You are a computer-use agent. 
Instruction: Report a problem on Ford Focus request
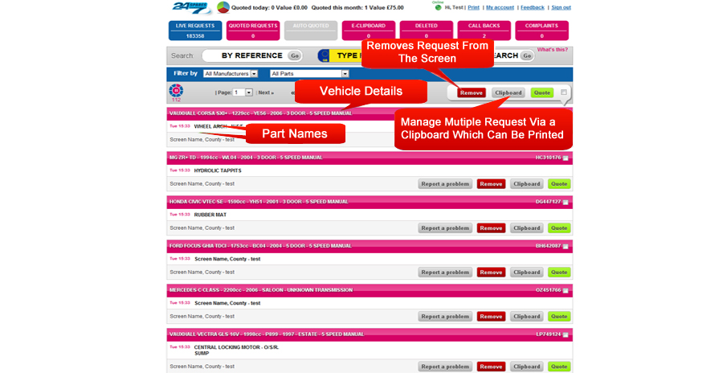coord(445,273)
